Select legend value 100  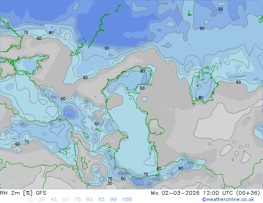click(x=127, y=200)
